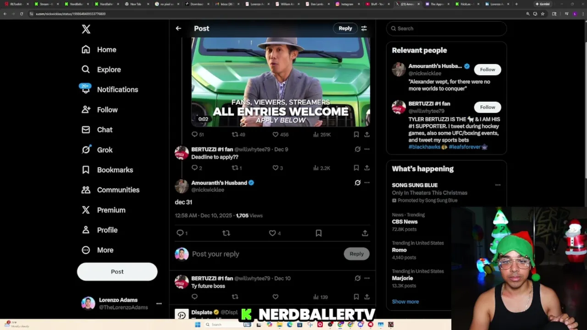The height and width of the screenshot is (330, 587).
Task: Like the video post with 456 likes
Action: point(280,134)
